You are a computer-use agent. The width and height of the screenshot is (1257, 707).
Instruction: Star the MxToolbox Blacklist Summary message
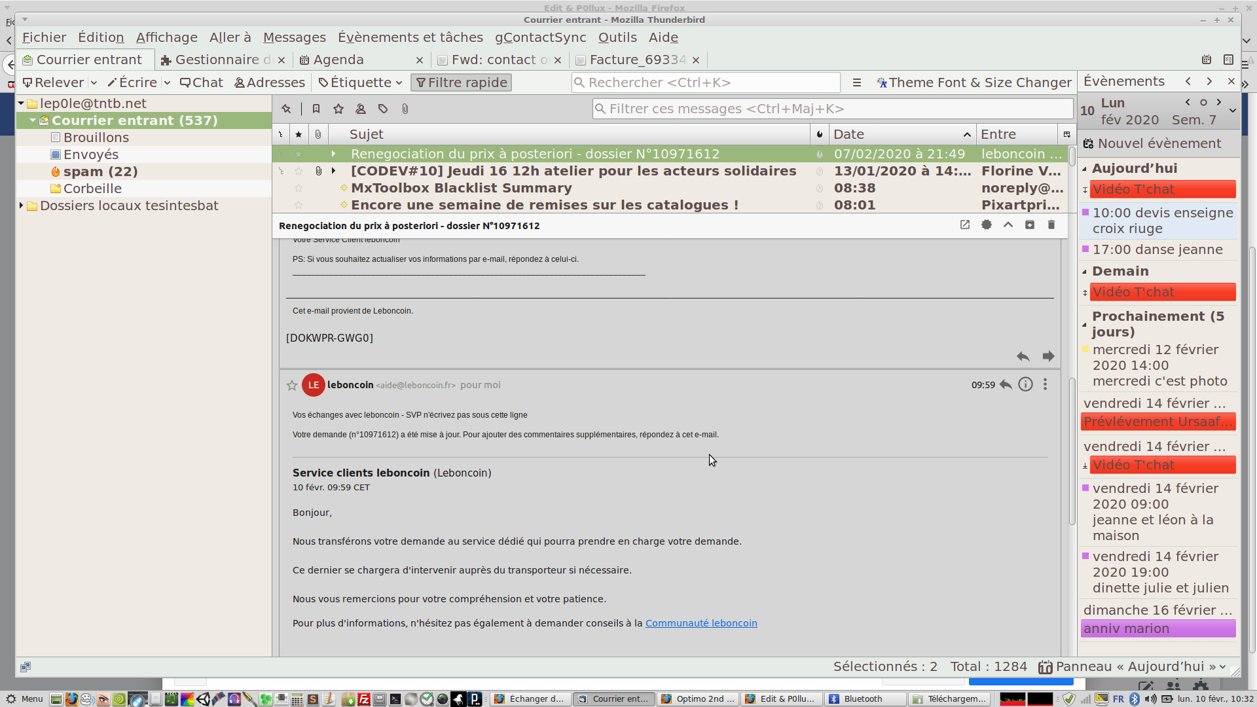[299, 189]
